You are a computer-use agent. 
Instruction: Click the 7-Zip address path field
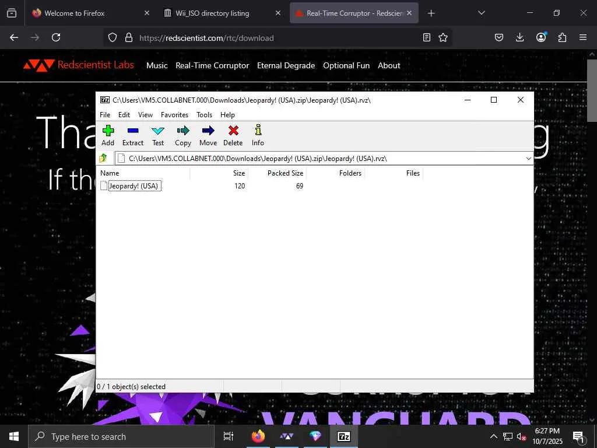(x=324, y=159)
